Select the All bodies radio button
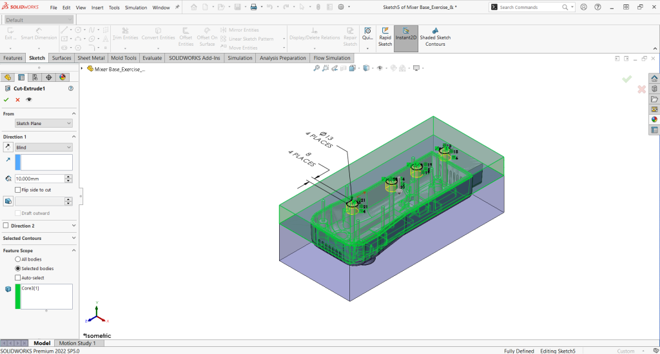 [x=17, y=259]
